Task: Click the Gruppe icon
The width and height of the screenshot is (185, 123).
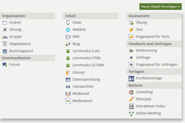Action: coord(5,37)
